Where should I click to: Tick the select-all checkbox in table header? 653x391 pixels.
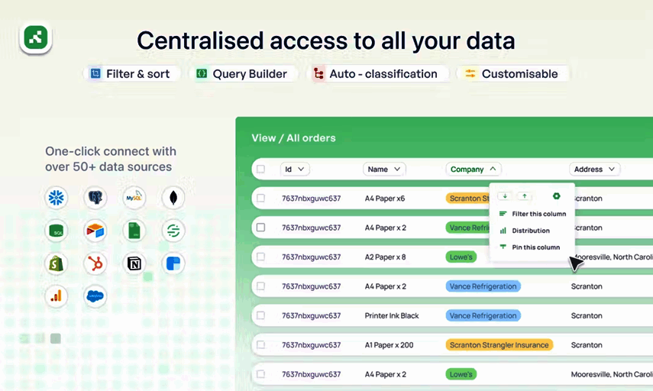coord(260,170)
